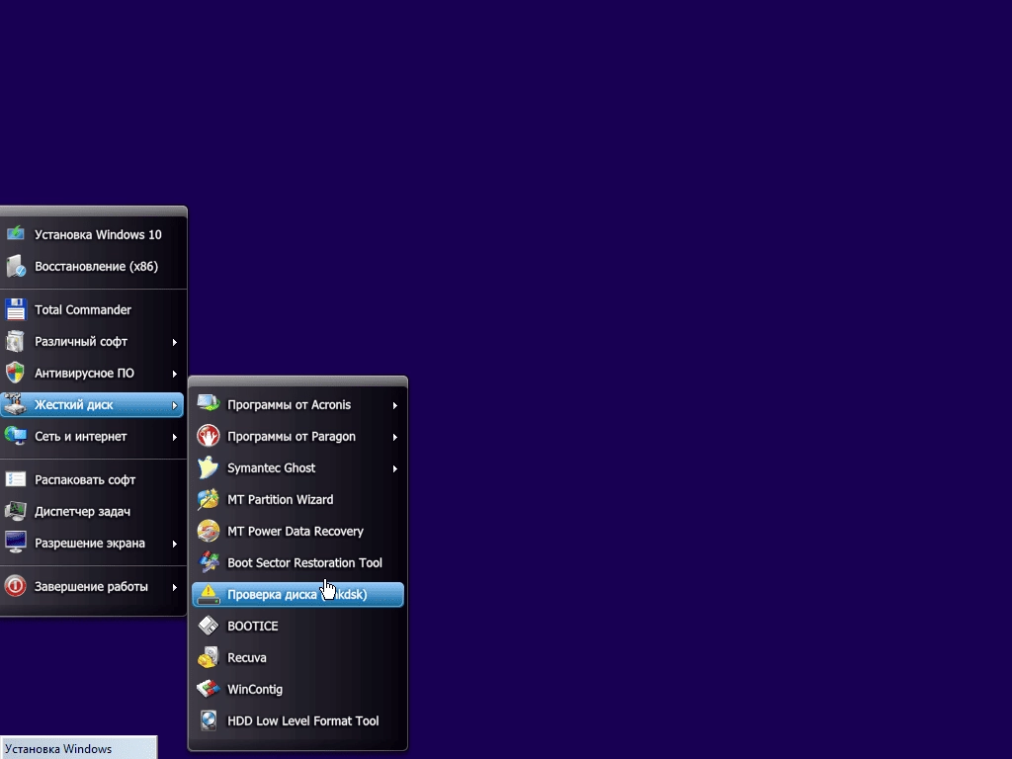Click the BOOTICE label

pyautogui.click(x=252, y=626)
